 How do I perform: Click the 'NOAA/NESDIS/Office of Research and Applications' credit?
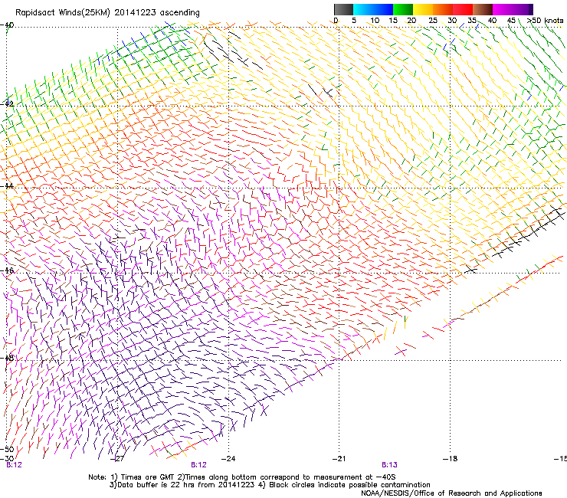pyautogui.click(x=451, y=493)
